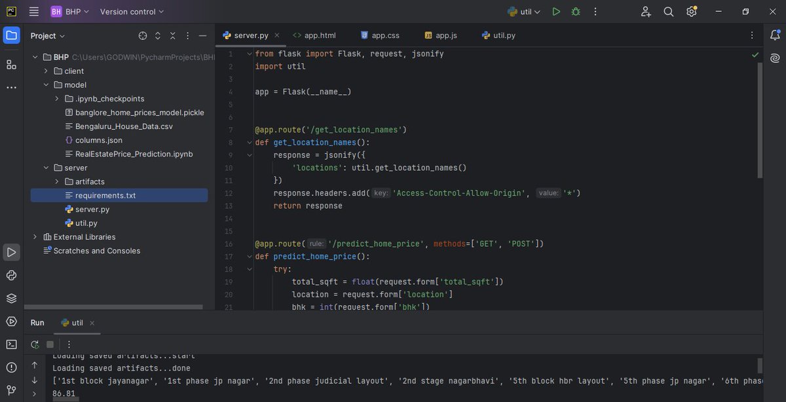Select columns.json in the tree
The width and height of the screenshot is (786, 402).
click(x=99, y=140)
